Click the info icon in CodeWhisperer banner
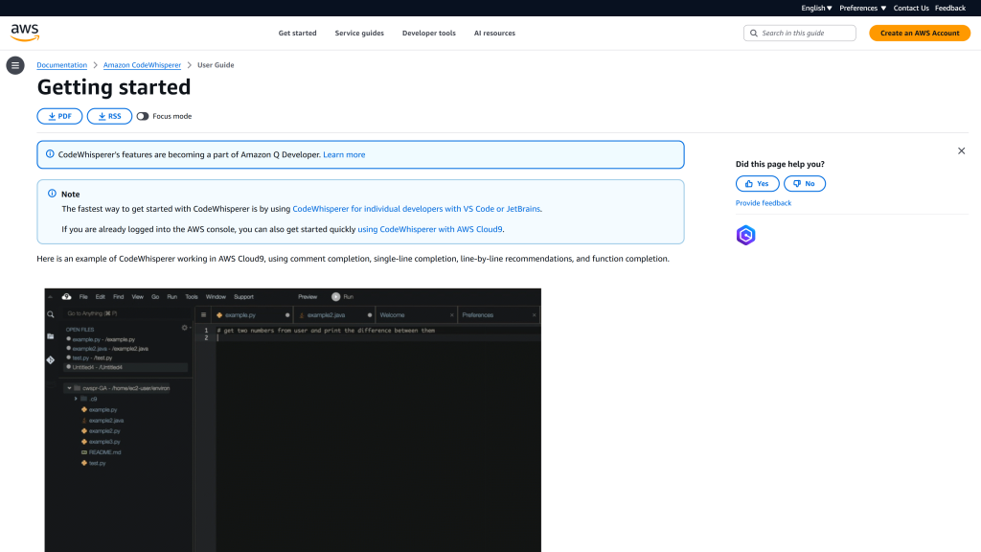Image resolution: width=981 pixels, height=552 pixels. point(50,154)
